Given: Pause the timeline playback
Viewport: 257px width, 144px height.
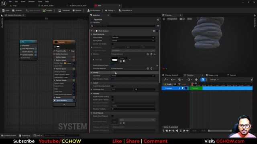Looking at the screenshot, I should [x=180, y=131].
